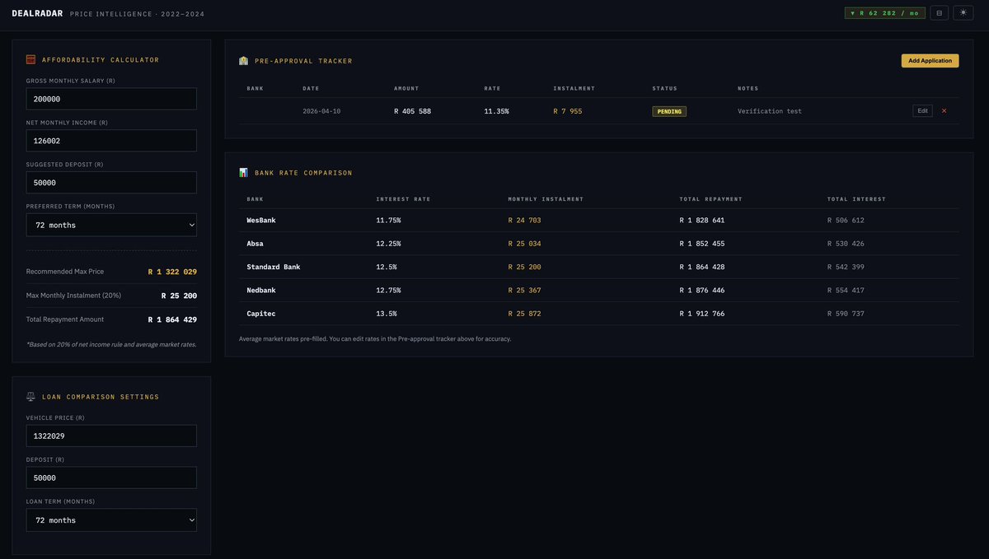The height and width of the screenshot is (559, 989).
Task: Click the DEALRADAR logo text
Action: 37,14
